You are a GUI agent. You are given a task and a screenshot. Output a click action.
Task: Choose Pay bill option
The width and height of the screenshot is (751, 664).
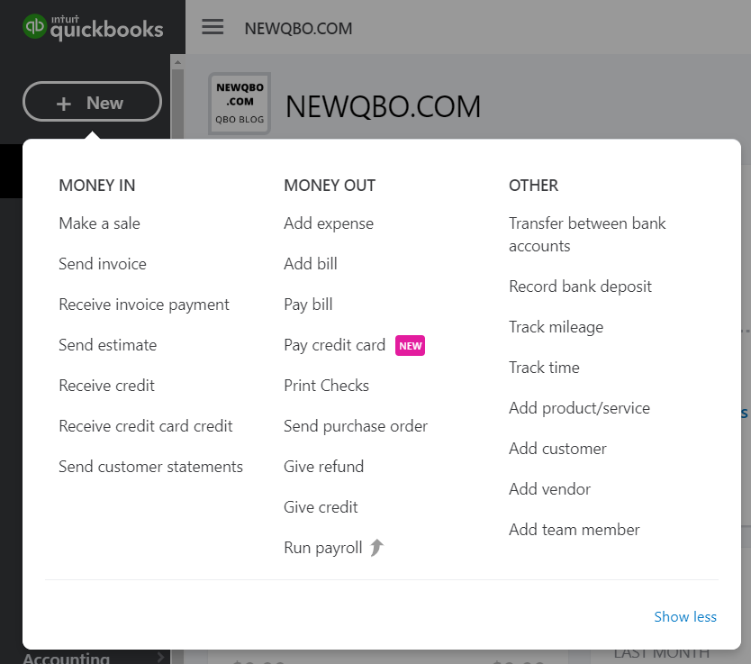coord(308,305)
